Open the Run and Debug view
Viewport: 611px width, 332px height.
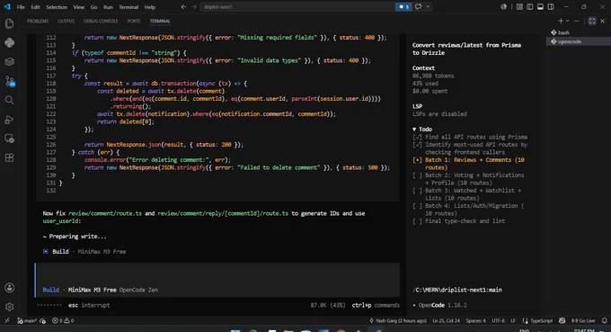(x=9, y=120)
